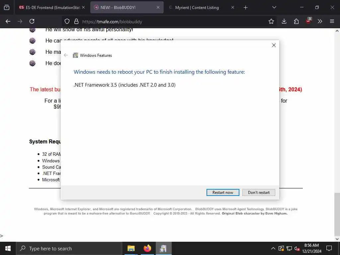Click the 'Sound Ca' requirement item

coord(51,167)
